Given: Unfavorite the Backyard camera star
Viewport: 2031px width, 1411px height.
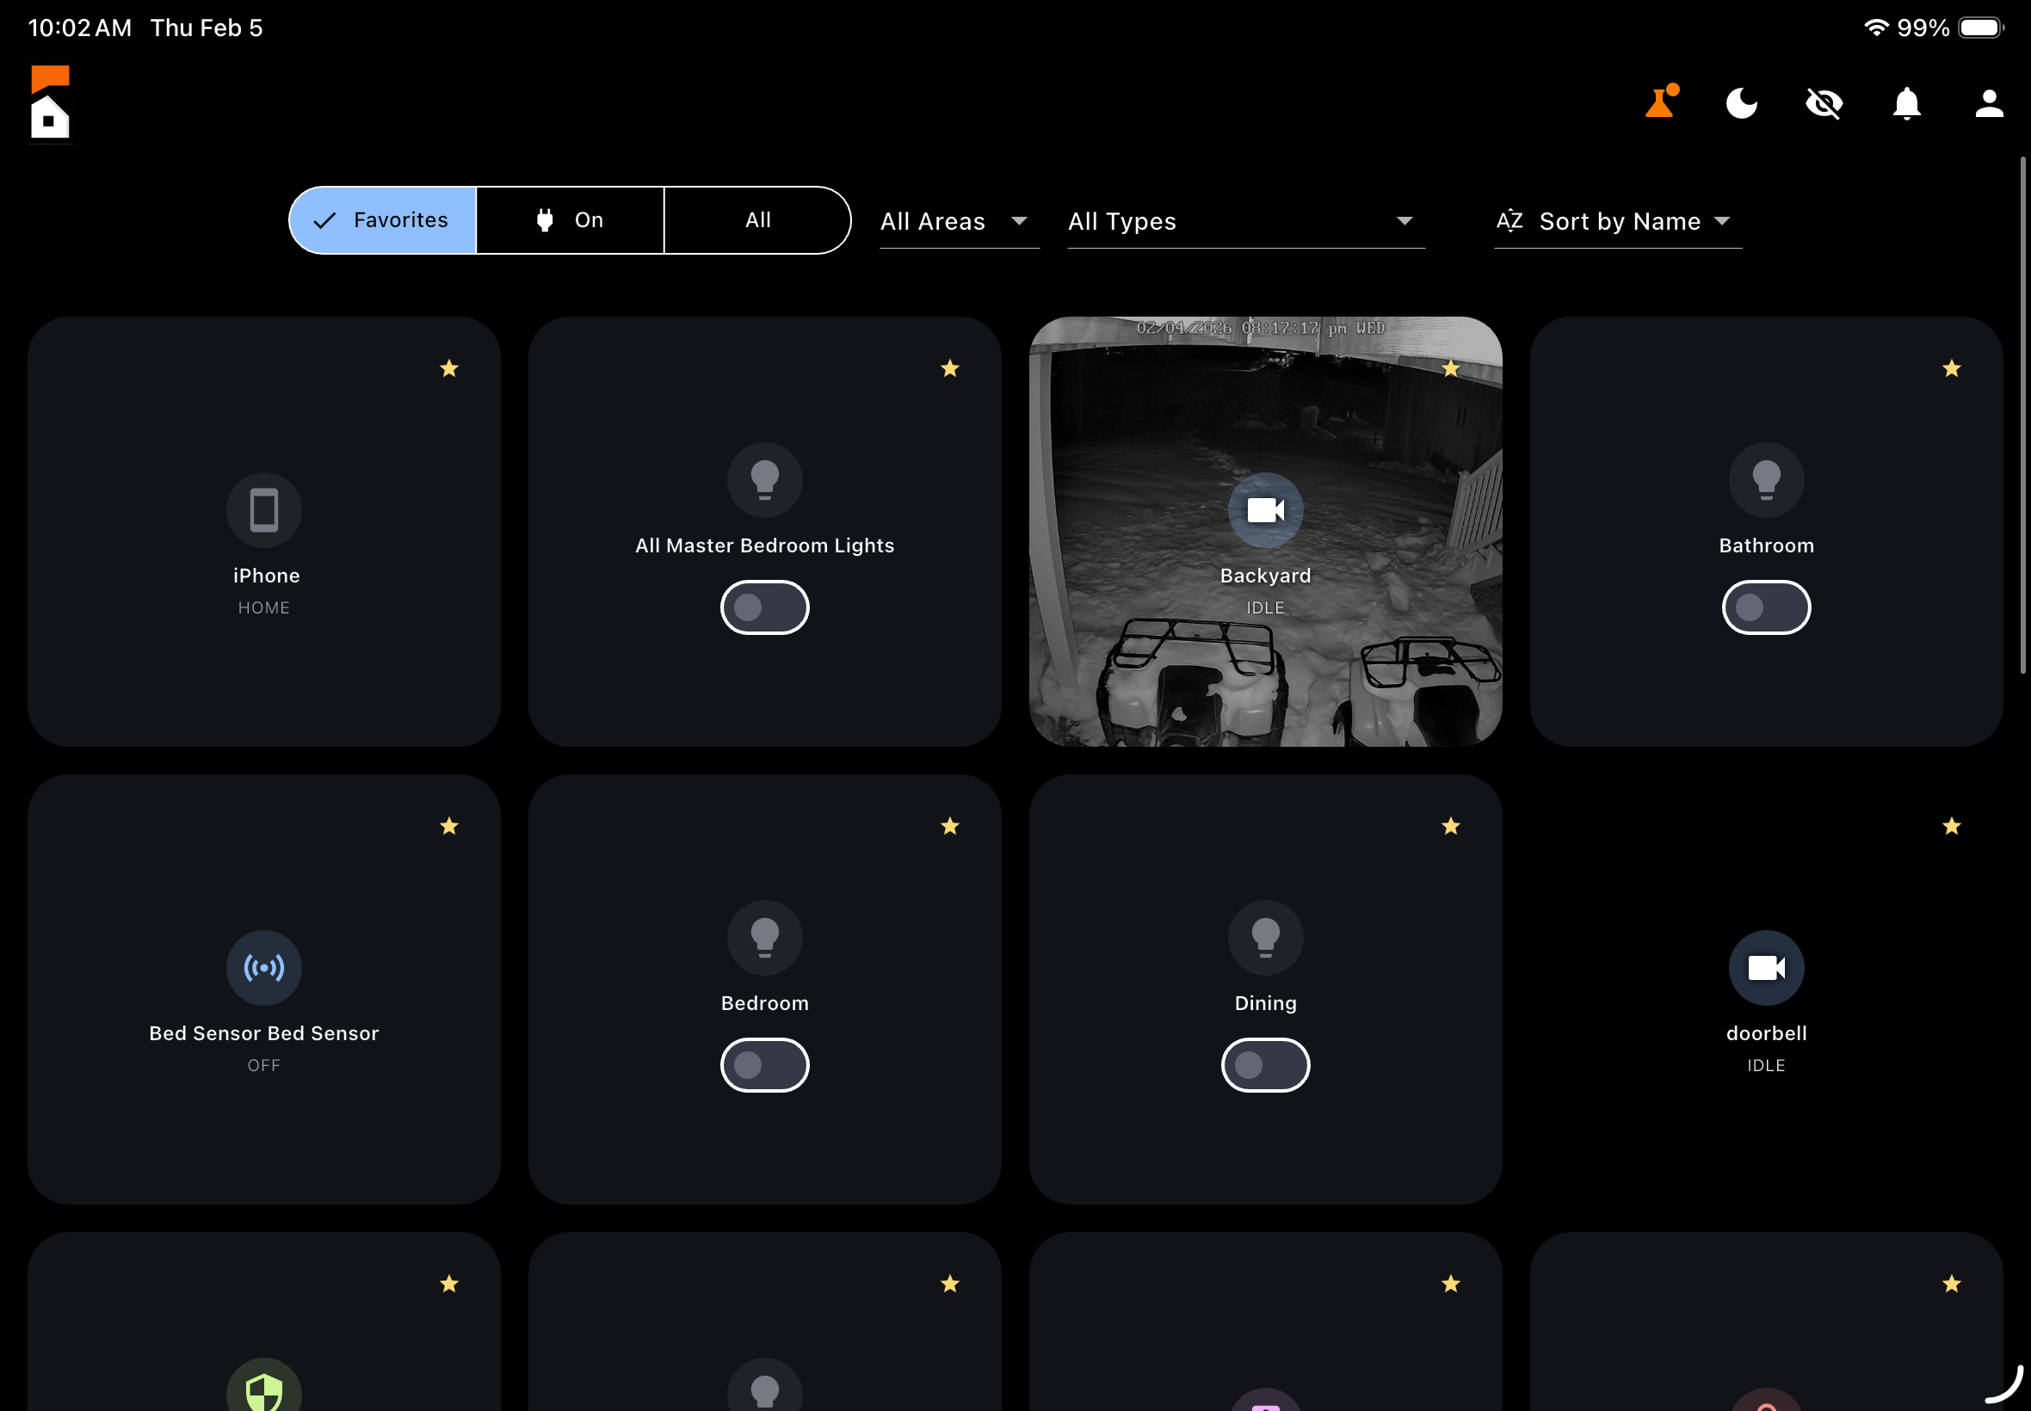Looking at the screenshot, I should 1450,368.
